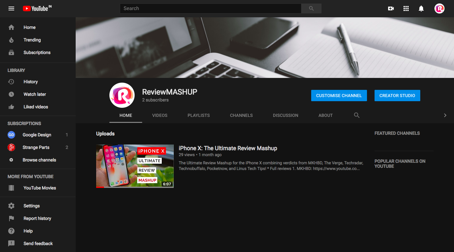This screenshot has width=454, height=252.
Task: Click the channel search magnifier icon
Action: pyautogui.click(x=357, y=115)
